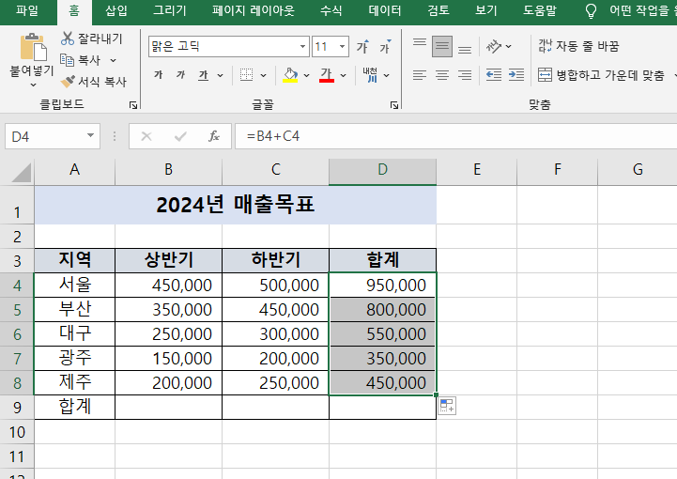Click the formula bar input field
This screenshot has height=479, width=677.
pos(456,136)
